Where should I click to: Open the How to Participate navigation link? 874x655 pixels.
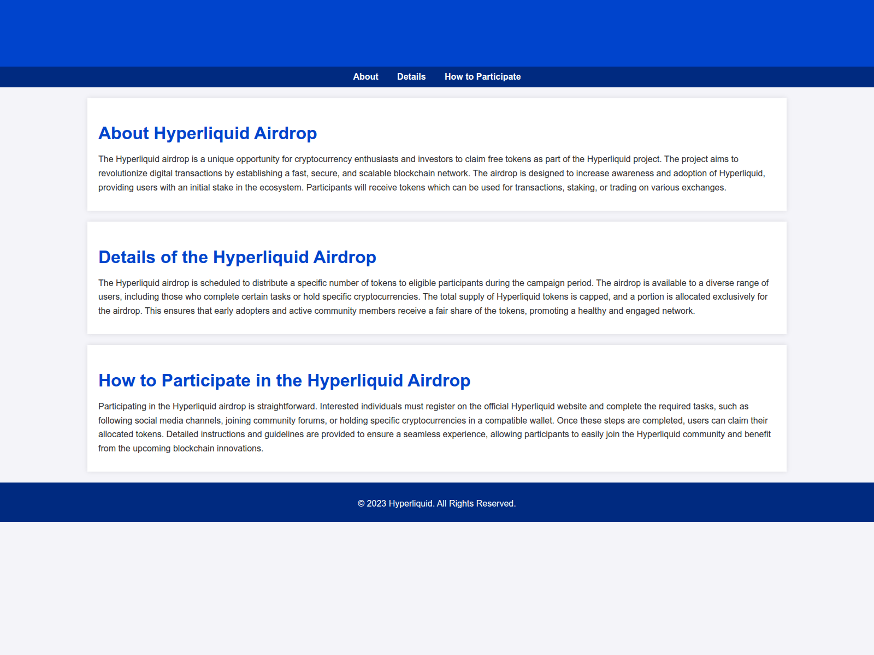[x=483, y=76]
